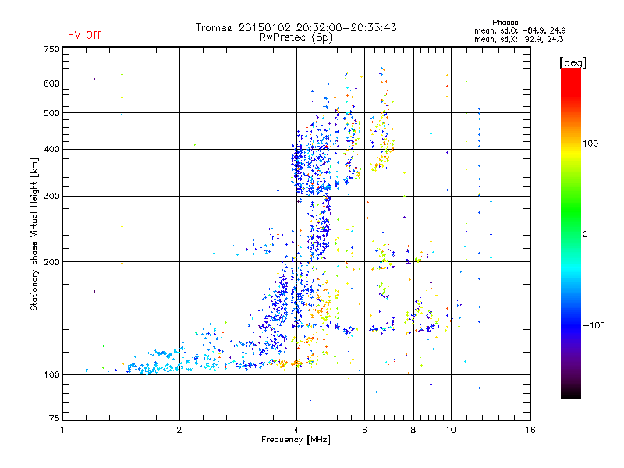Screen dimensions: 624x468
Task: Click the '300' y-axis tick label
Action: [x=51, y=197]
